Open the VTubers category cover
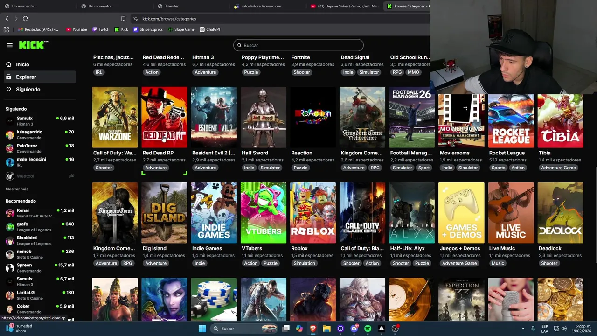This screenshot has width=597, height=336. click(264, 213)
